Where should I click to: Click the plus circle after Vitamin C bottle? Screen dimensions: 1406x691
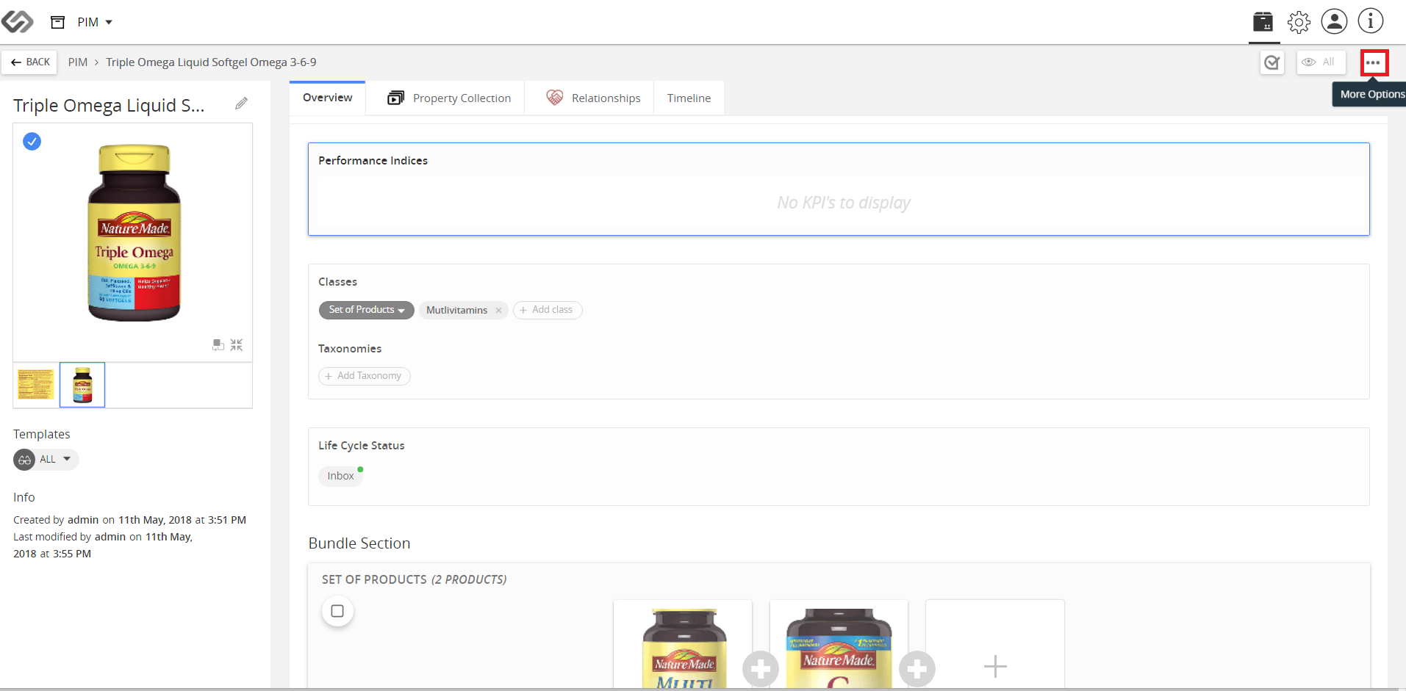[x=917, y=669]
